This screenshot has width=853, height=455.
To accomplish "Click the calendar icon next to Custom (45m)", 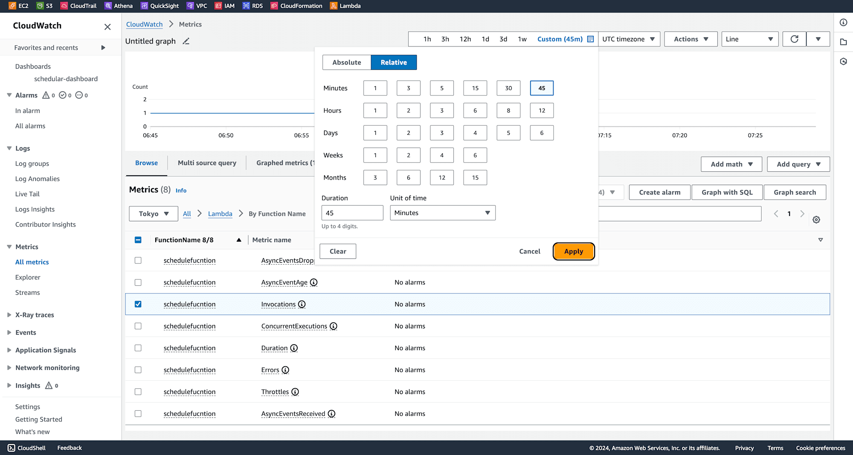I will click(590, 39).
